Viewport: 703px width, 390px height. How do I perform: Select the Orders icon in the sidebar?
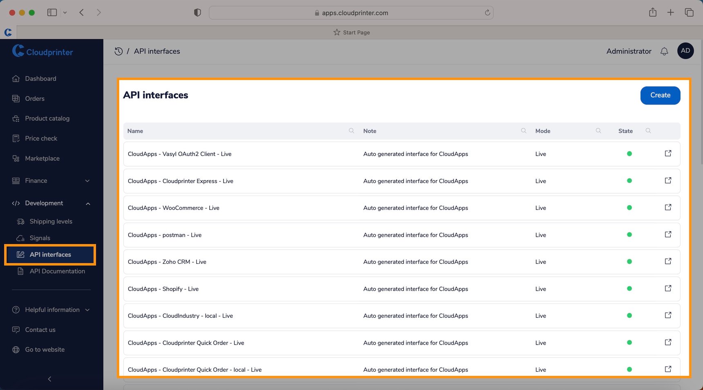[x=35, y=98]
